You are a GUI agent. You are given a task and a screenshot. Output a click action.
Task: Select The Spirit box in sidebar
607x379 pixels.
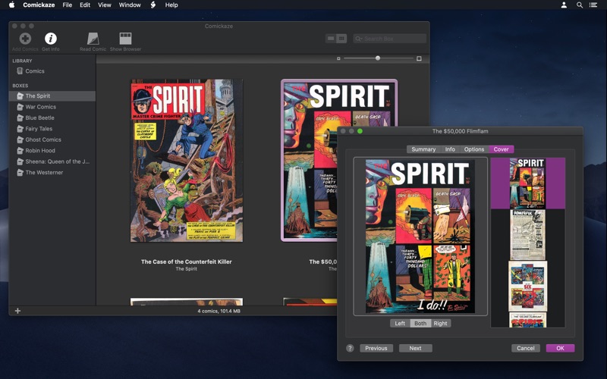pos(52,96)
